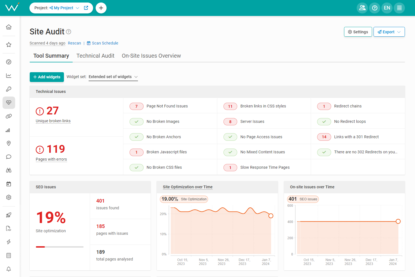Open the Export dropdown

pos(389,32)
